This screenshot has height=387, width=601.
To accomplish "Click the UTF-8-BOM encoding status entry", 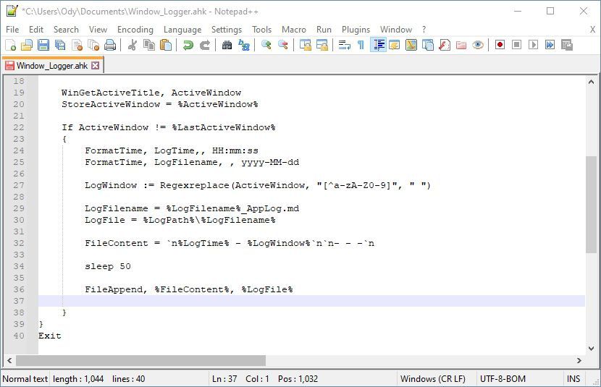I will (x=503, y=379).
